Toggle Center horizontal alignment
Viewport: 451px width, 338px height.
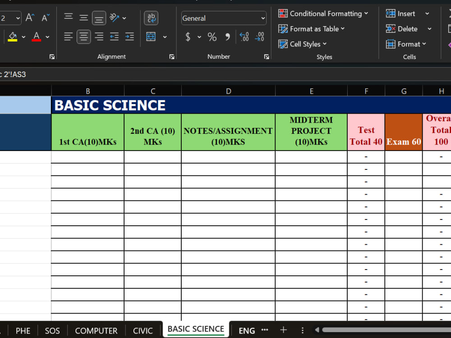[84, 37]
